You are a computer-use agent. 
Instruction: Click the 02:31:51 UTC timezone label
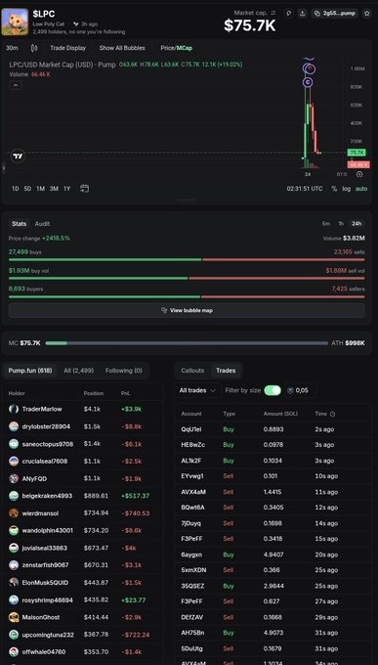305,189
